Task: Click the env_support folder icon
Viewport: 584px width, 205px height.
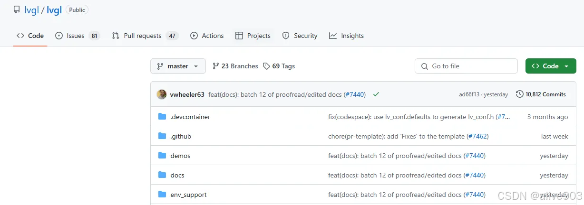Action: pyautogui.click(x=162, y=195)
